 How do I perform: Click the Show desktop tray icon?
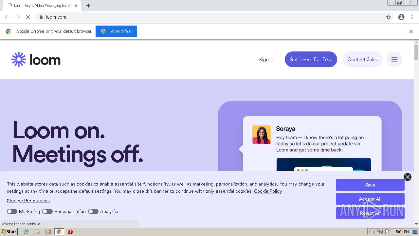point(415,232)
